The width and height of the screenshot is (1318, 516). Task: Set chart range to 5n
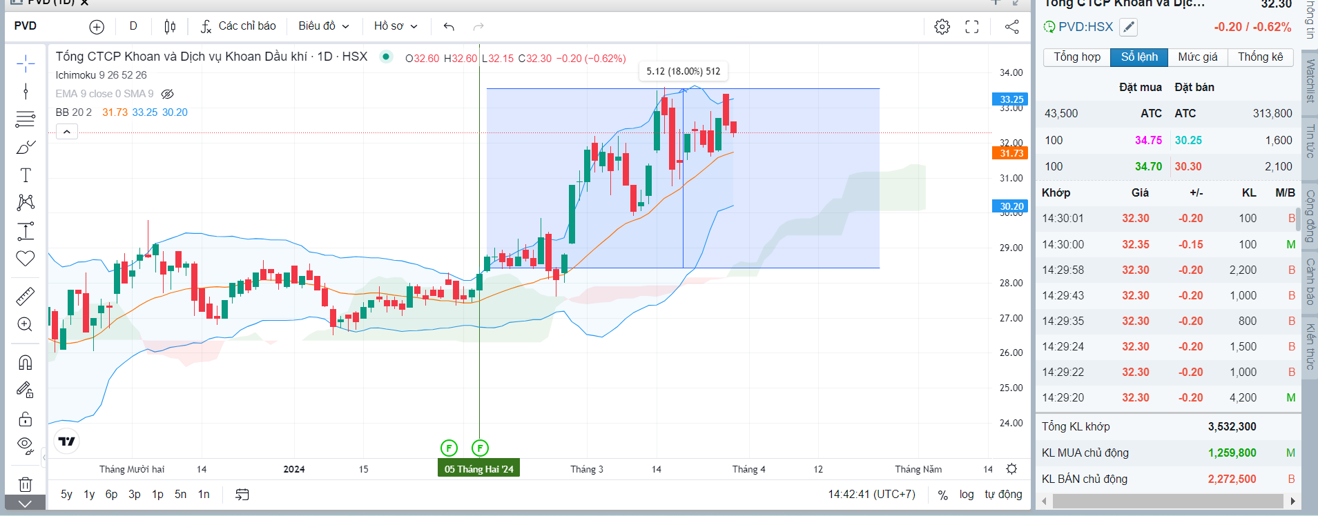point(180,495)
